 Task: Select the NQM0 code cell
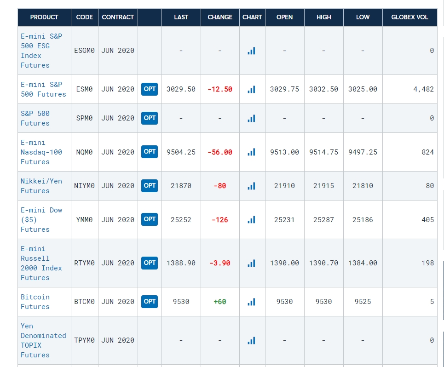[x=84, y=152]
